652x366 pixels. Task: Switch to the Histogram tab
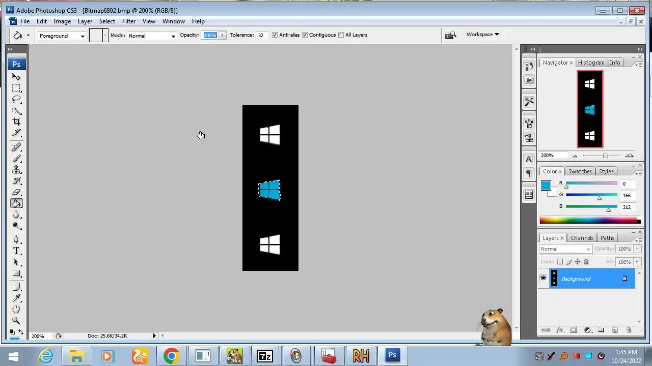point(591,63)
